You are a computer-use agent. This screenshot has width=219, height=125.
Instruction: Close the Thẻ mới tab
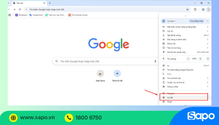[x=44, y=3]
